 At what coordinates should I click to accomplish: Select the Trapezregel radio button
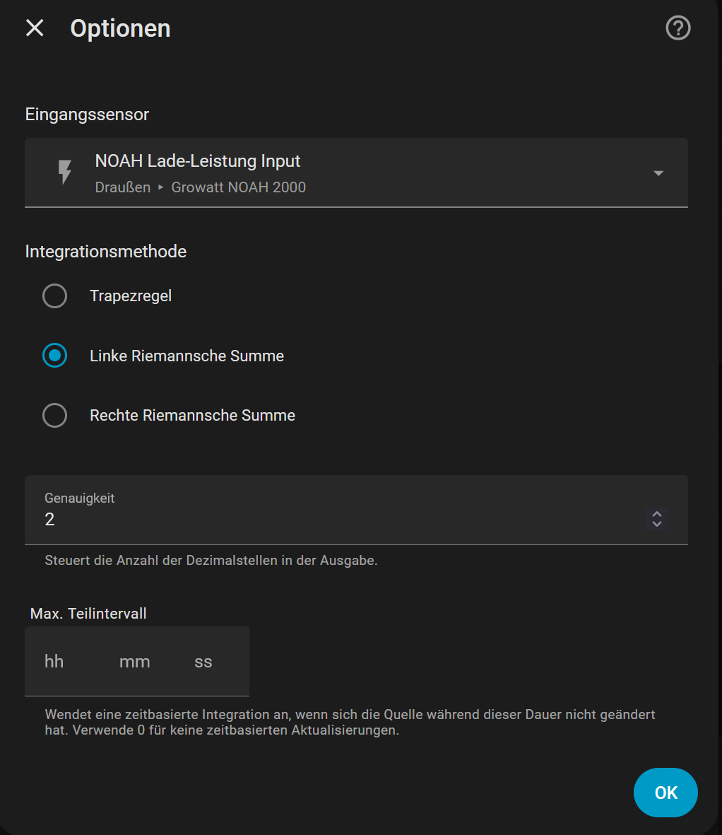tap(55, 296)
